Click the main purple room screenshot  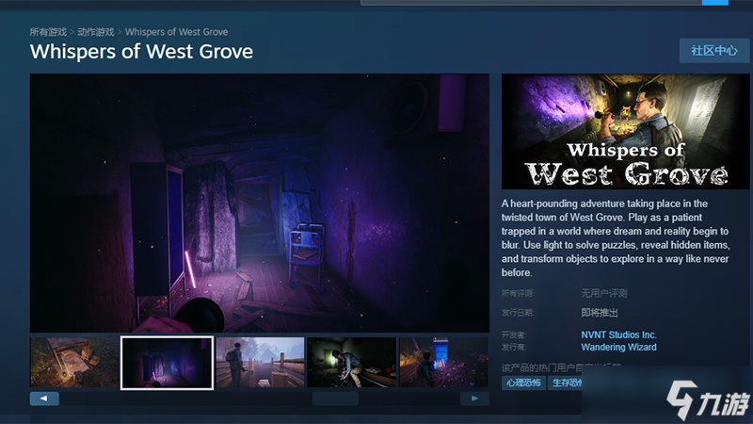pos(259,203)
